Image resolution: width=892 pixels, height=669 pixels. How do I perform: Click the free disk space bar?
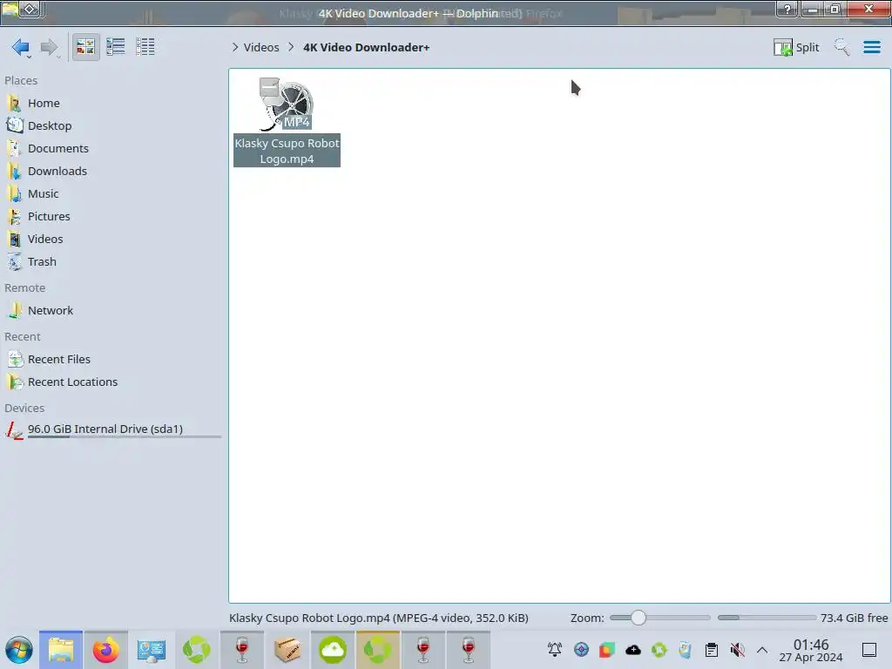[x=767, y=618]
